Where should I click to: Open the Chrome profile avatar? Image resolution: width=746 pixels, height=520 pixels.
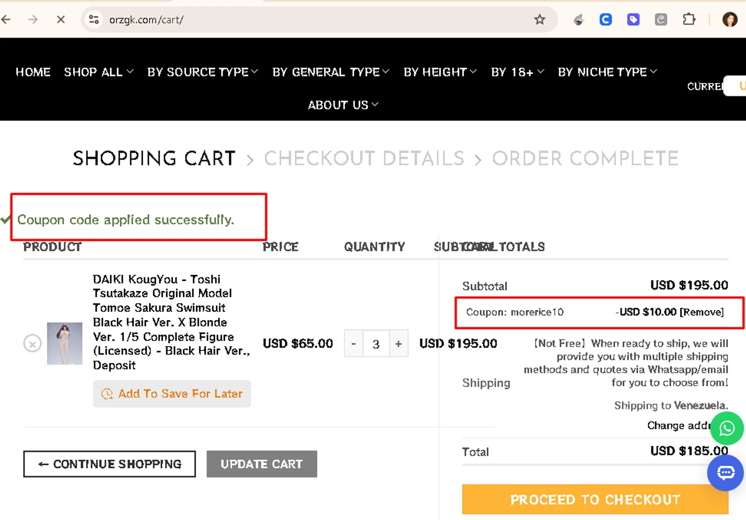coord(730,19)
